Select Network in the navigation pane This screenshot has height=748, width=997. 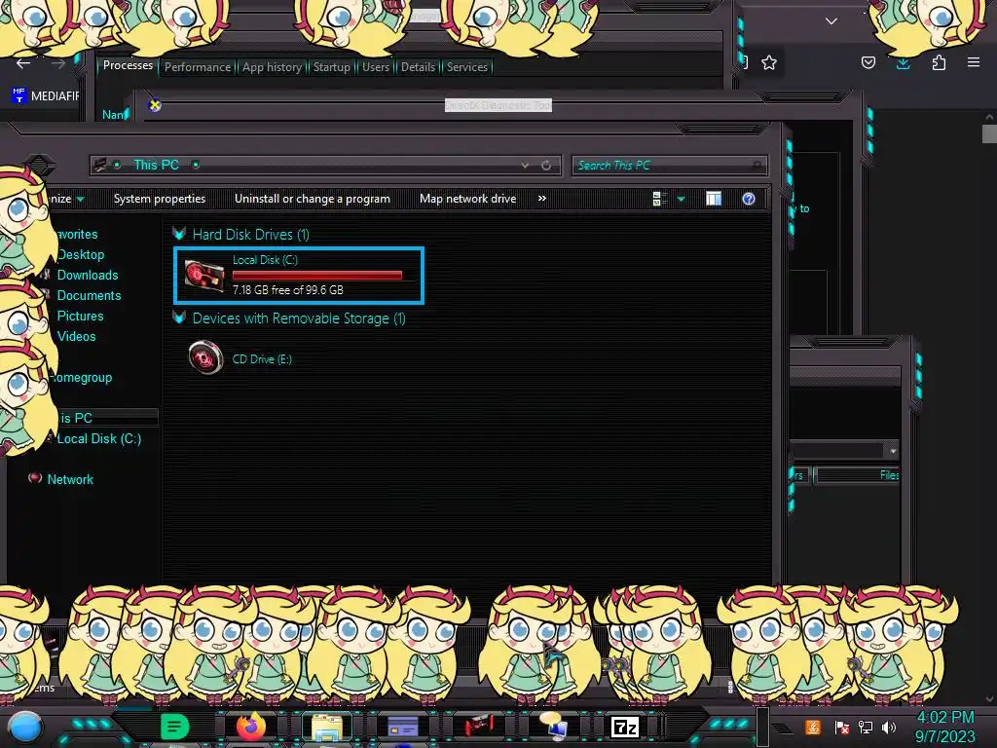tap(70, 479)
